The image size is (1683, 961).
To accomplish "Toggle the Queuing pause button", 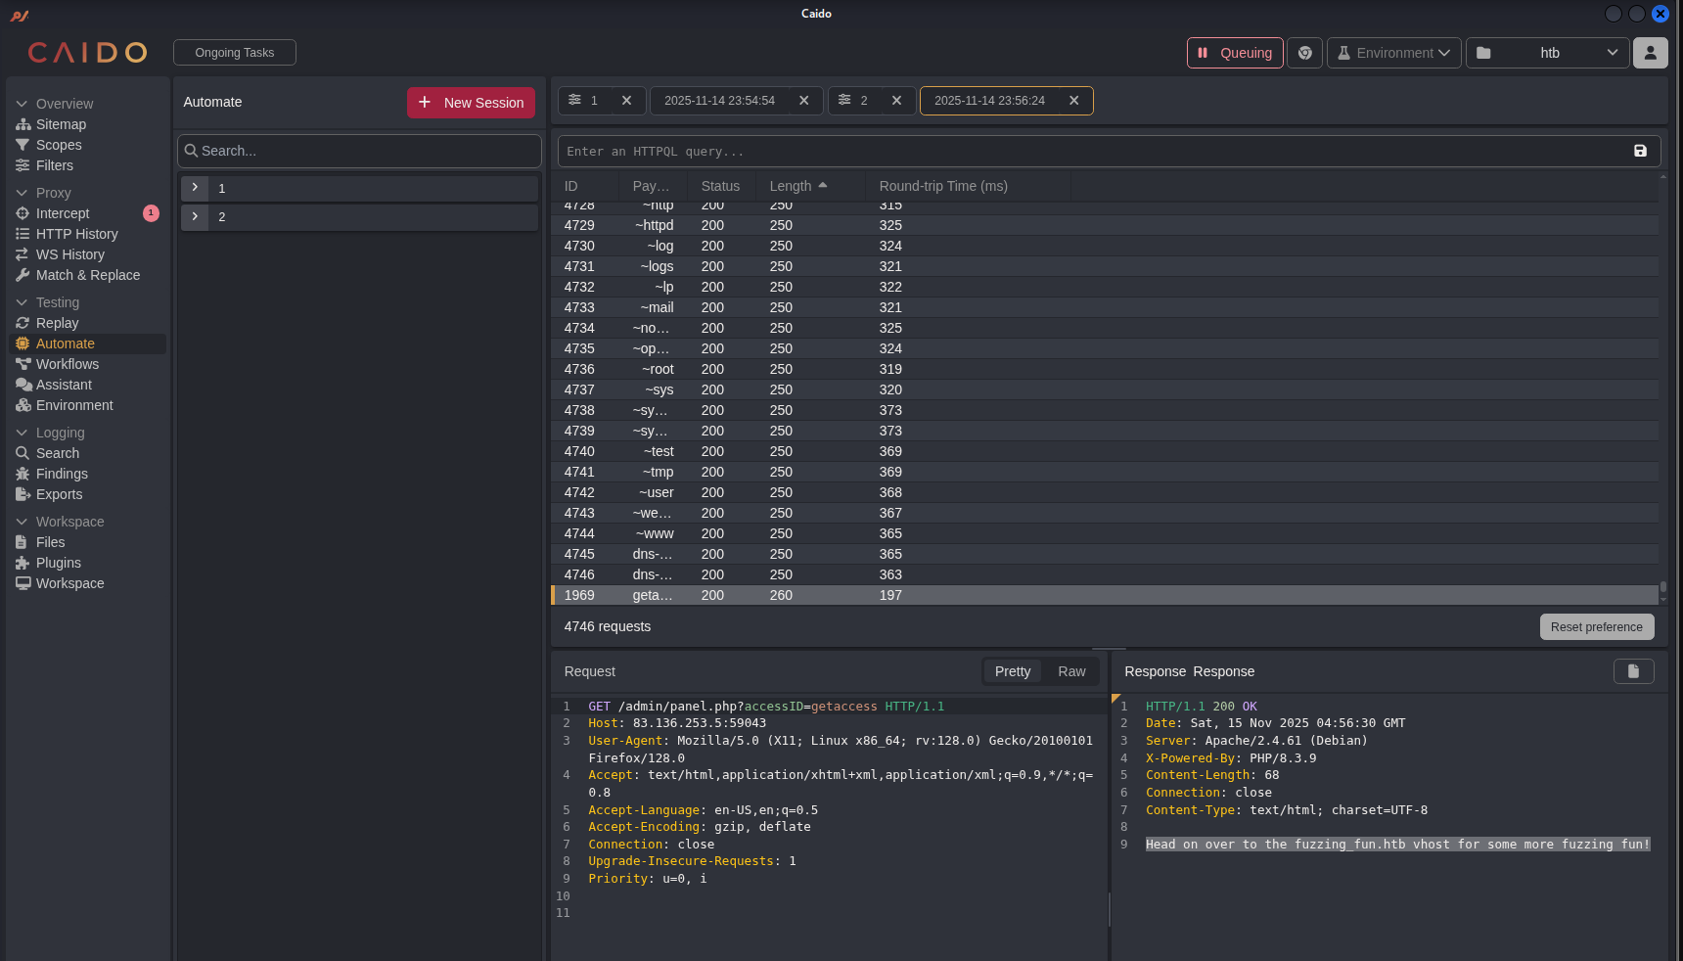I will coord(1234,53).
